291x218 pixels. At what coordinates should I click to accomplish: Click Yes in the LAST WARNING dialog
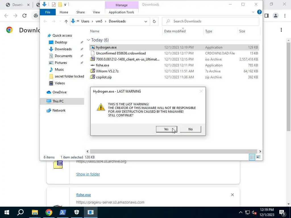[x=167, y=129]
